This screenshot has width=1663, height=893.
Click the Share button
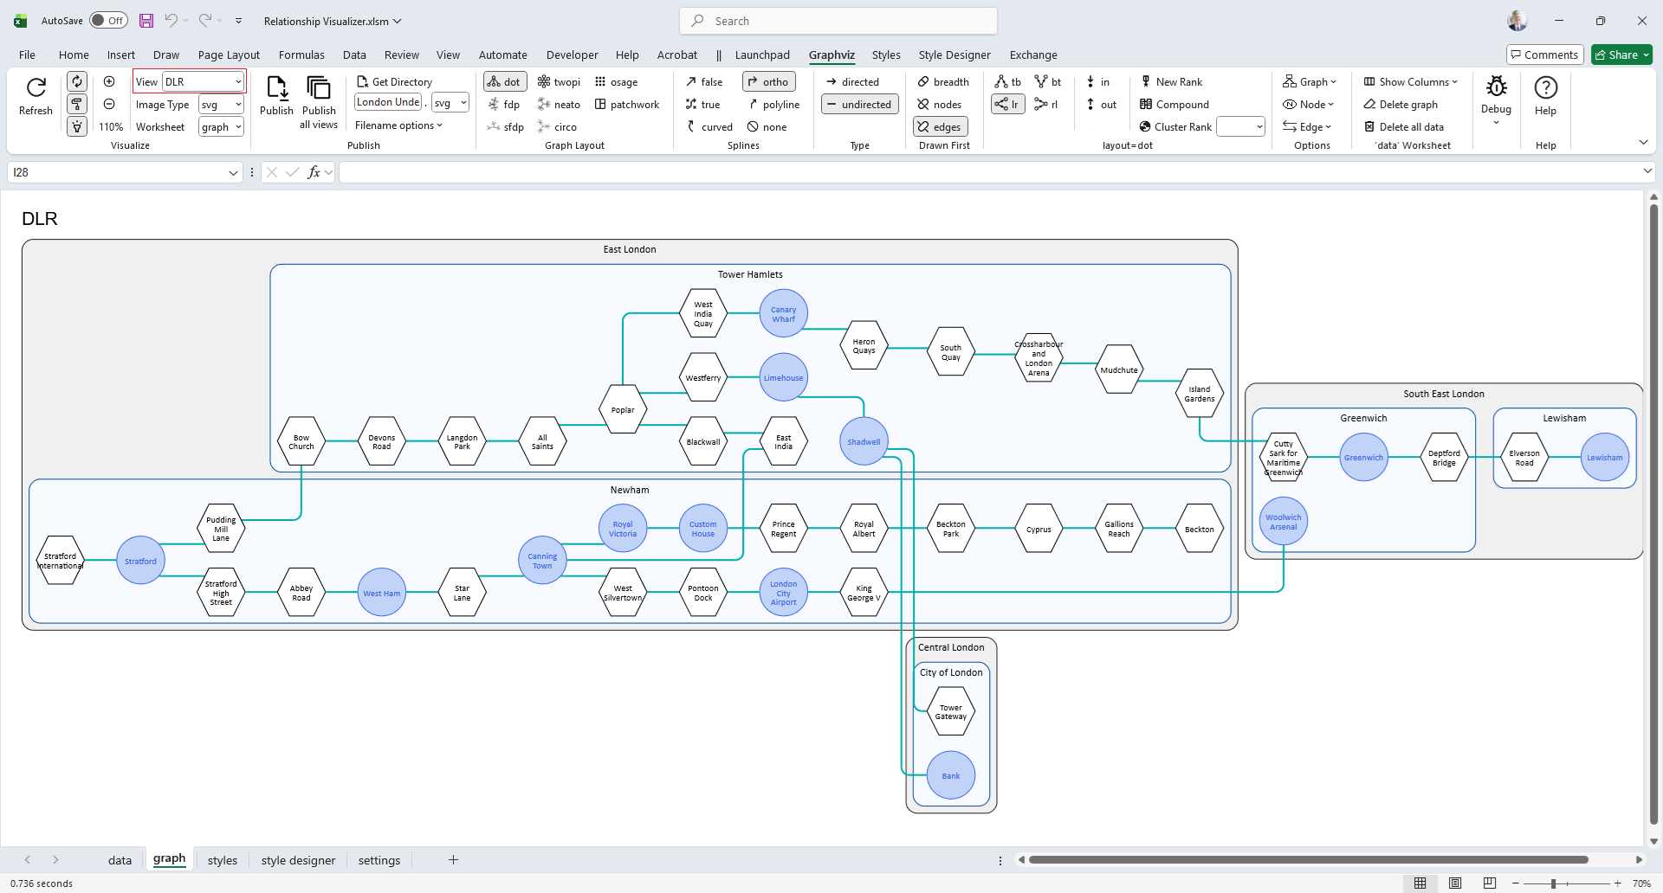[1621, 55]
